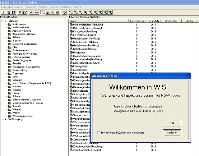Click the colored number 4 toolbar icon
199x156 pixels.
(86, 12)
